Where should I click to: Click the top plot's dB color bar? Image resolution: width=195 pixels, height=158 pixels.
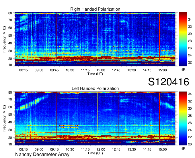[x=183, y=39]
